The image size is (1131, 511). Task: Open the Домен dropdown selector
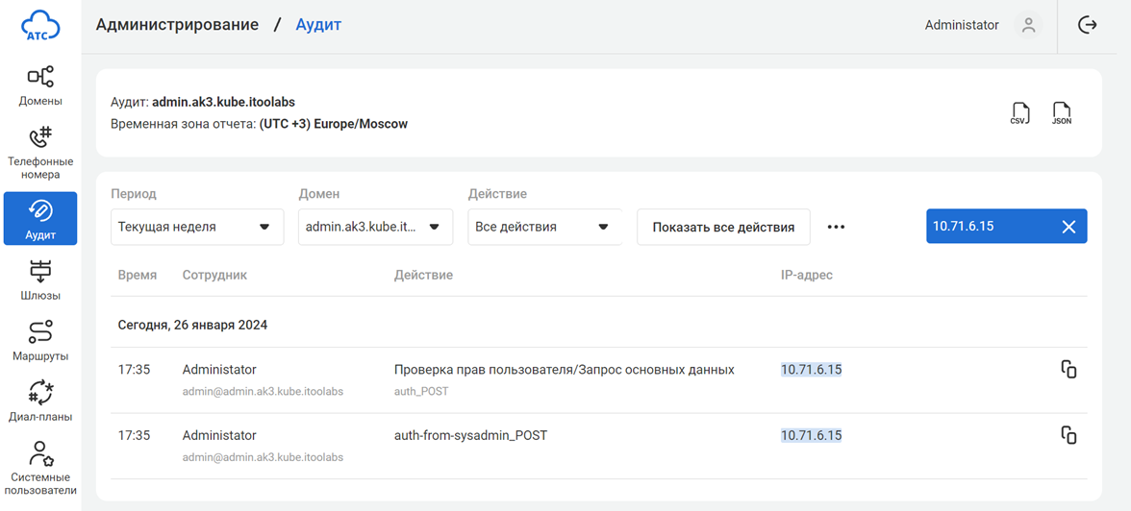point(375,228)
